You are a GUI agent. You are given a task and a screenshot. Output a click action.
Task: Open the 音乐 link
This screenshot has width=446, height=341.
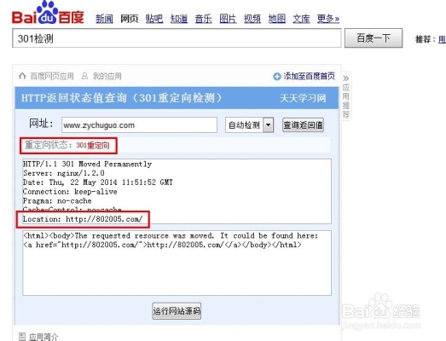click(x=203, y=19)
